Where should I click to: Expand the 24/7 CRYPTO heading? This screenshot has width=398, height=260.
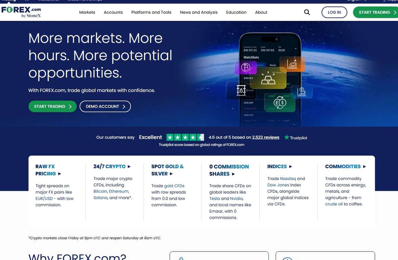pyautogui.click(x=112, y=167)
